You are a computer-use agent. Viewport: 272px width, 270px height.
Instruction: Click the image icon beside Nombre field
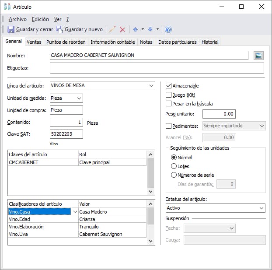coord(259,56)
